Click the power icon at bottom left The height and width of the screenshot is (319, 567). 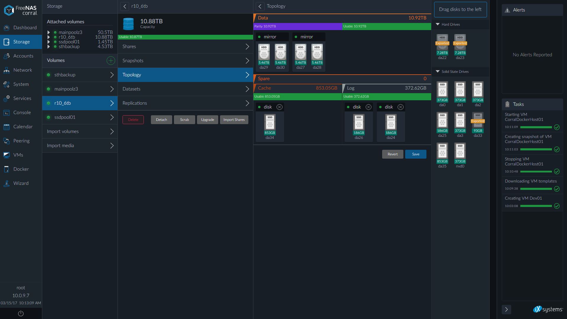click(21, 313)
